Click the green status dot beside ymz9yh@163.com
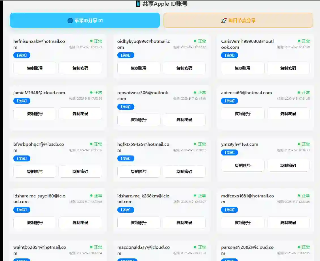The image size is (320, 261). pos(299,144)
